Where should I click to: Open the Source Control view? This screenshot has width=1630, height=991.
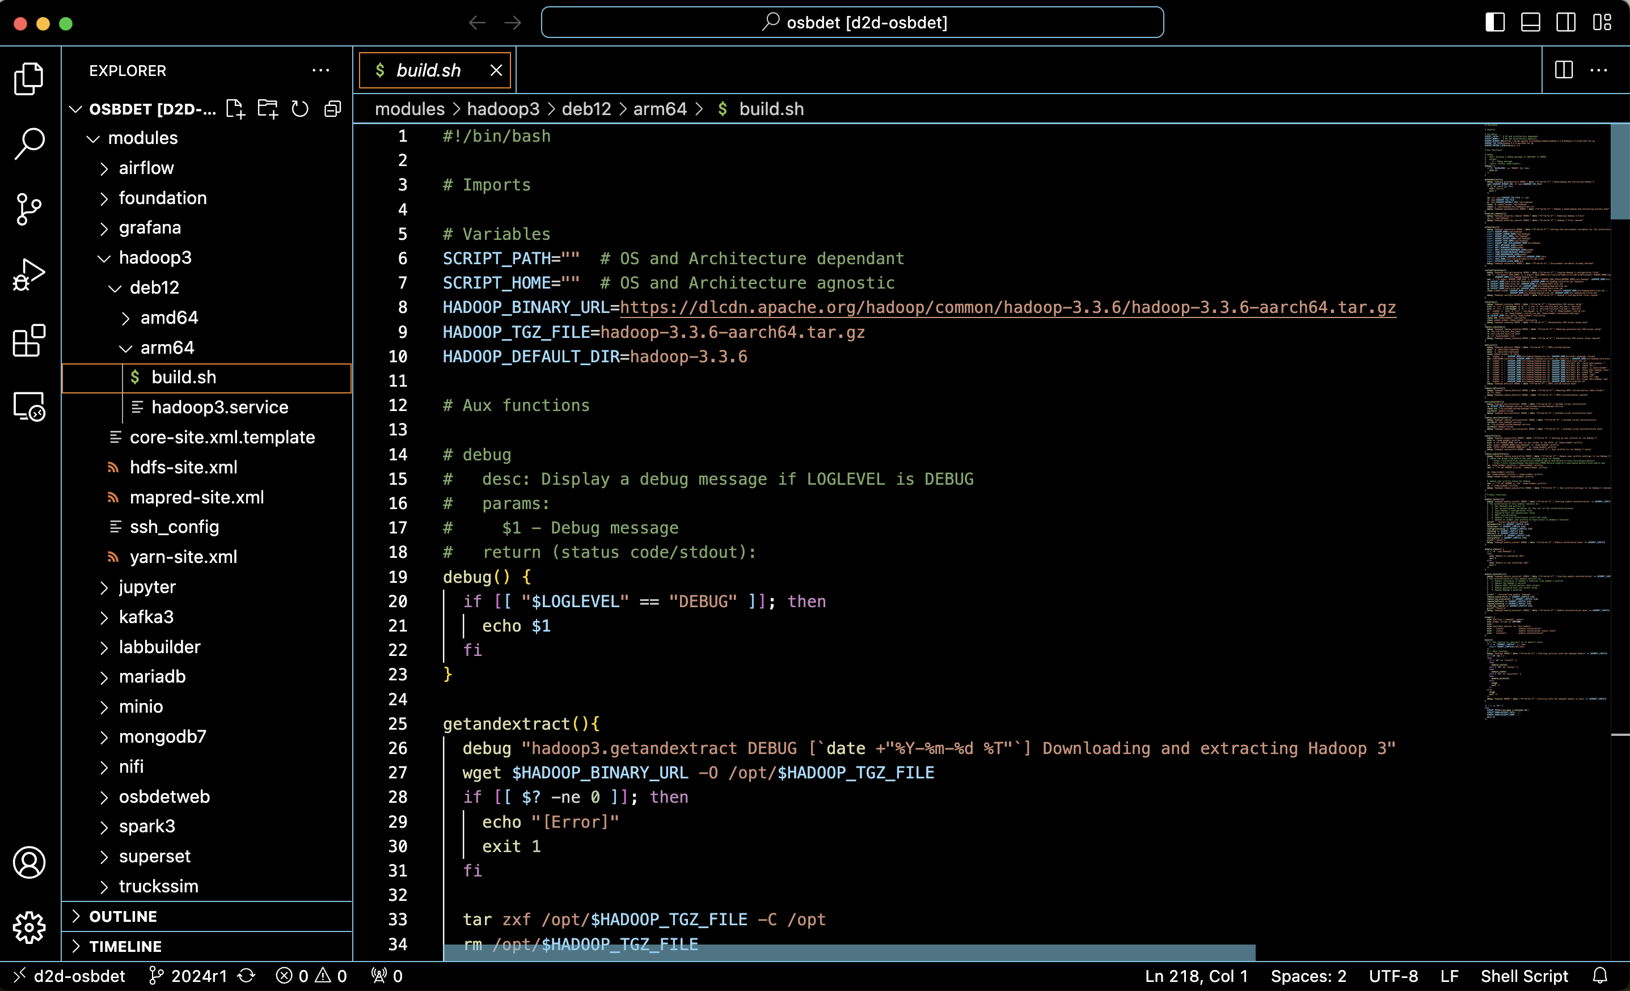(x=29, y=209)
